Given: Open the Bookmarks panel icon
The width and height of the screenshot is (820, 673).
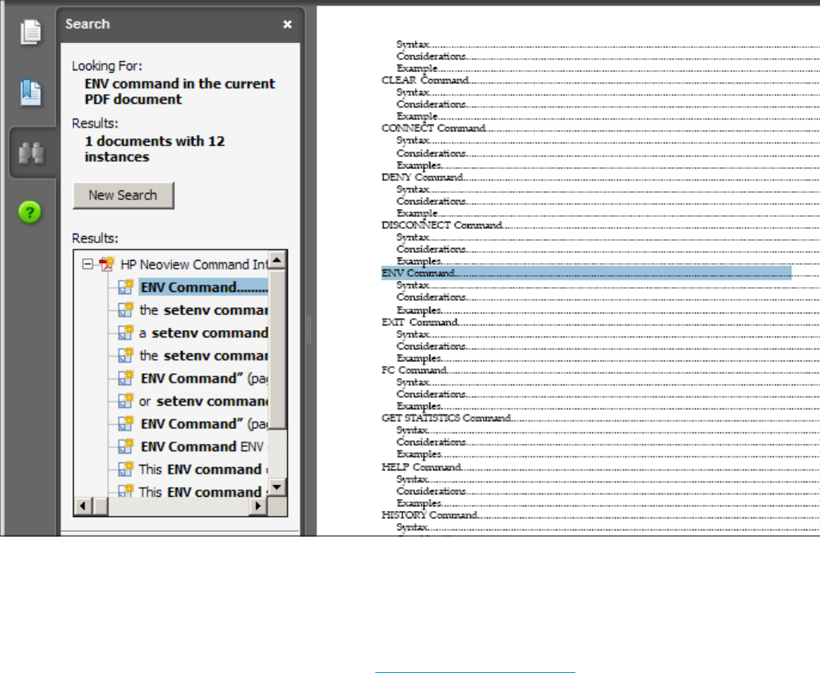Looking at the screenshot, I should tap(30, 93).
